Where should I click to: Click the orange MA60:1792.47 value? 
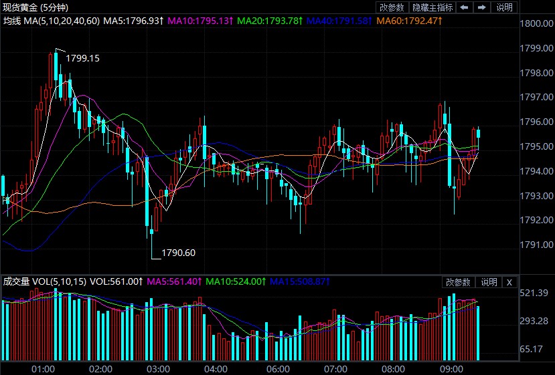tap(409, 21)
